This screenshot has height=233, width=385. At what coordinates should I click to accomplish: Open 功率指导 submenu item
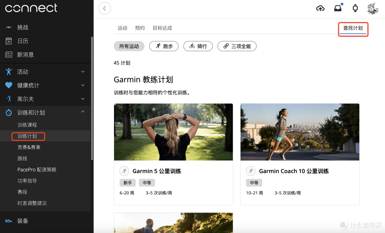coord(27,181)
